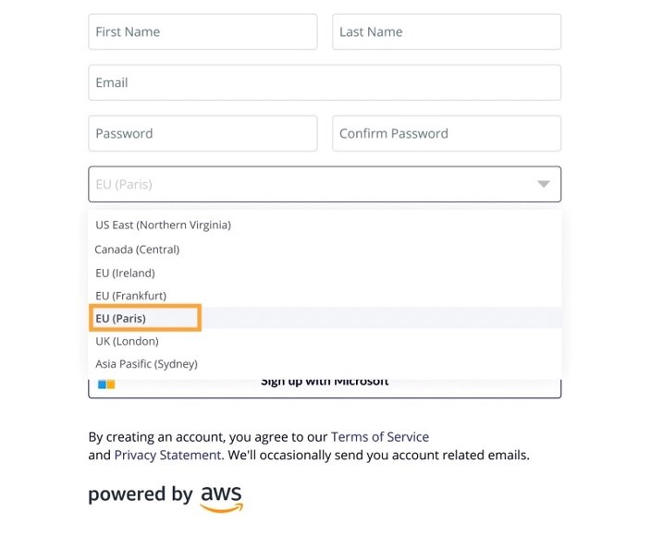Select US East (Northern Virginia) region
The height and width of the screenshot is (548, 651).
(325, 225)
